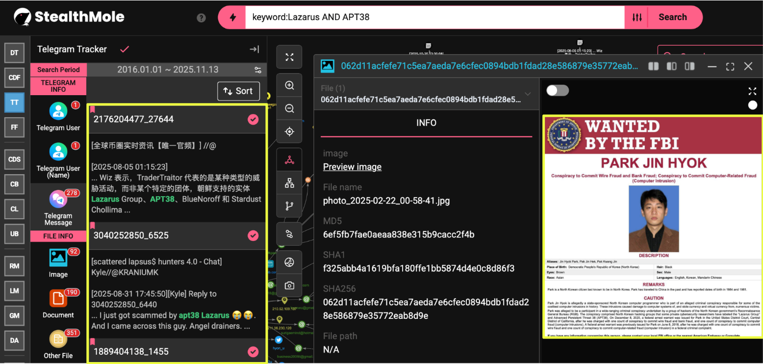Open the Image file category
Image resolution: width=763 pixels, height=364 pixels.
click(x=58, y=262)
